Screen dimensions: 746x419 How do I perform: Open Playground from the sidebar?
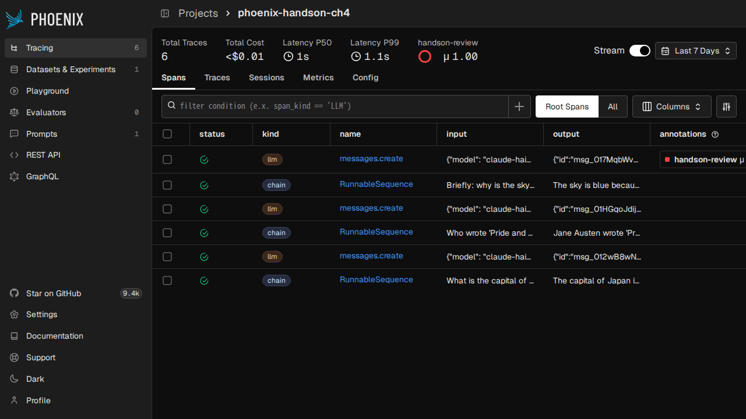pos(47,91)
